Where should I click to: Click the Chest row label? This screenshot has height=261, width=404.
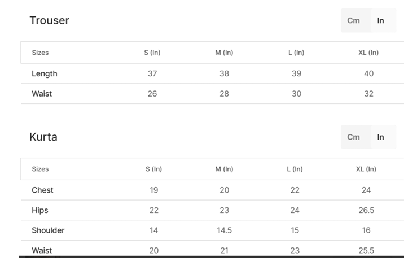pos(43,190)
